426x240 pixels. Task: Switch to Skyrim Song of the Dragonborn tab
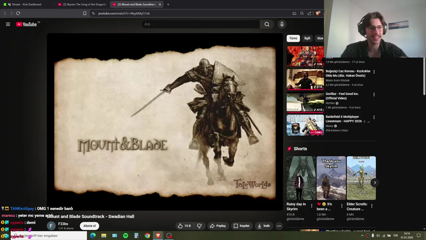[82, 4]
